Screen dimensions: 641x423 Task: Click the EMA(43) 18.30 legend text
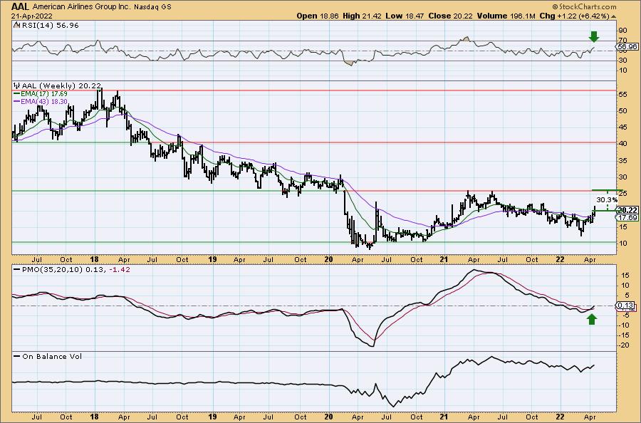[x=44, y=101]
